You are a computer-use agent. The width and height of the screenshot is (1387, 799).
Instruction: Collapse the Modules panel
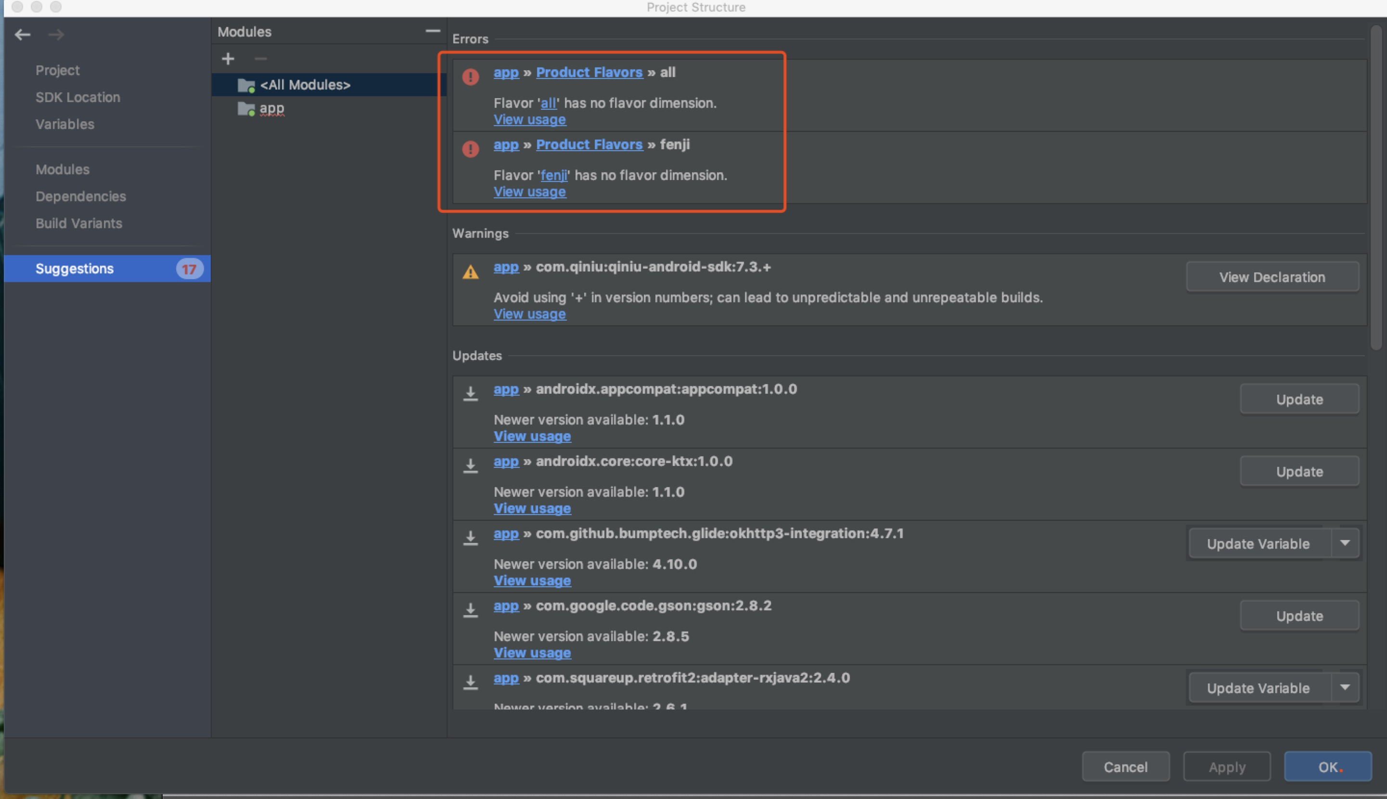pos(433,31)
